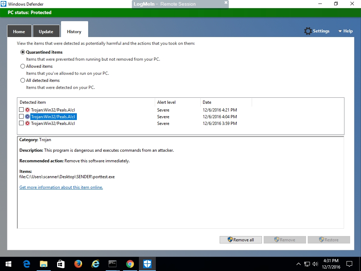Image resolution: width=361 pixels, height=271 pixels.
Task: Sort by Date column header
Action: click(x=226, y=102)
